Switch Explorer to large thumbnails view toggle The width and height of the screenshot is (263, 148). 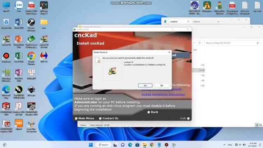tap(261, 125)
